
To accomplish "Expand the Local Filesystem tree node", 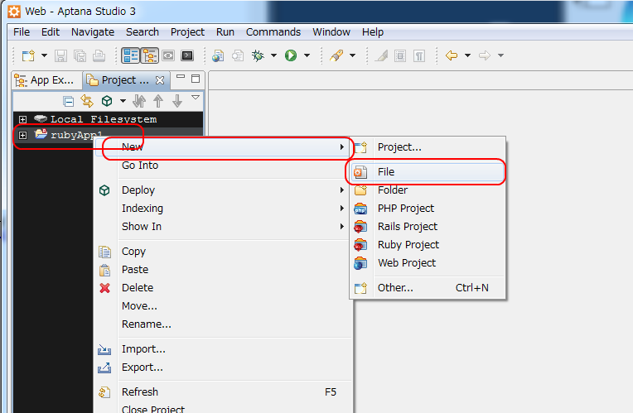I will click(x=22, y=119).
